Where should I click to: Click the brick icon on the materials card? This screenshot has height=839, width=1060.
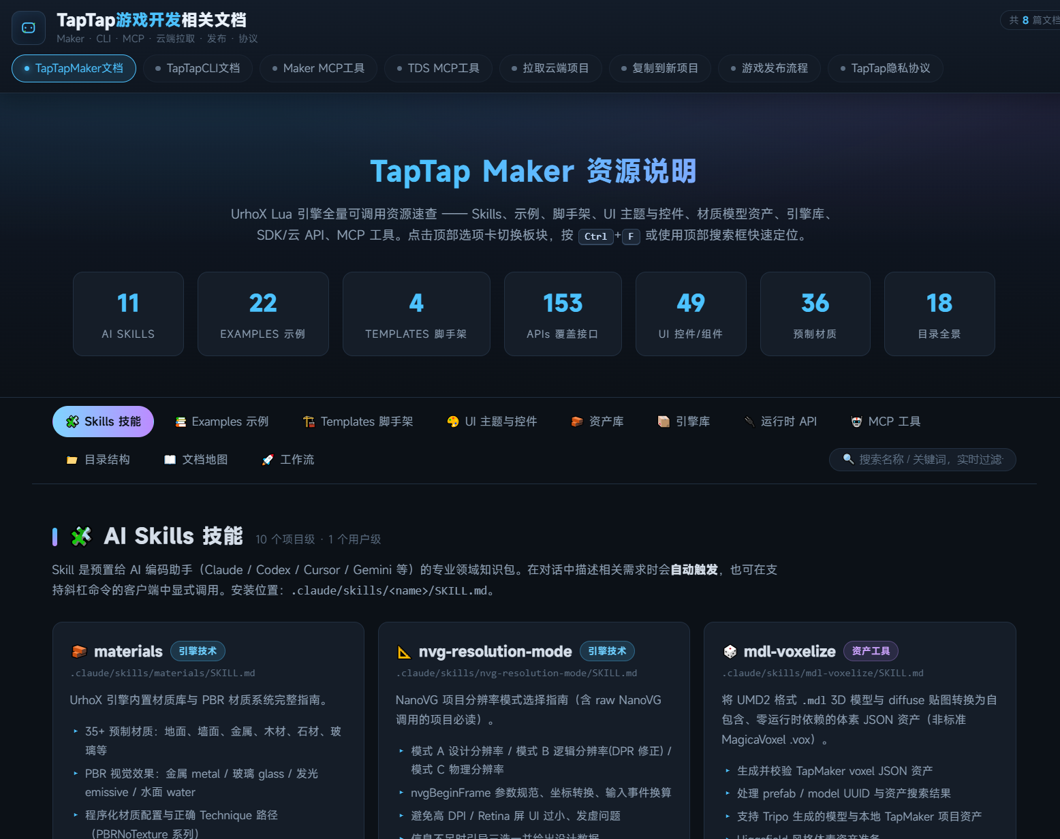(79, 652)
